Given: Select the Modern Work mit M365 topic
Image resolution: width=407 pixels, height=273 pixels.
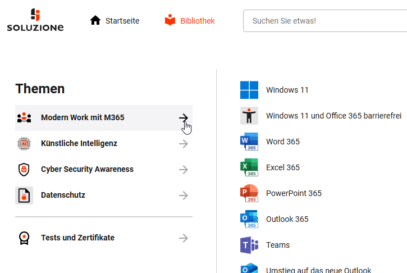Looking at the screenshot, I should click(104, 117).
